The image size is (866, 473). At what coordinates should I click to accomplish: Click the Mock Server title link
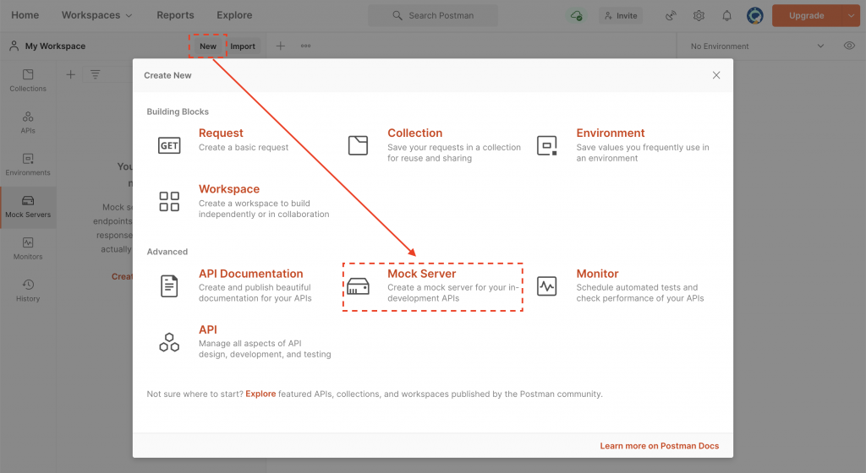click(x=421, y=274)
